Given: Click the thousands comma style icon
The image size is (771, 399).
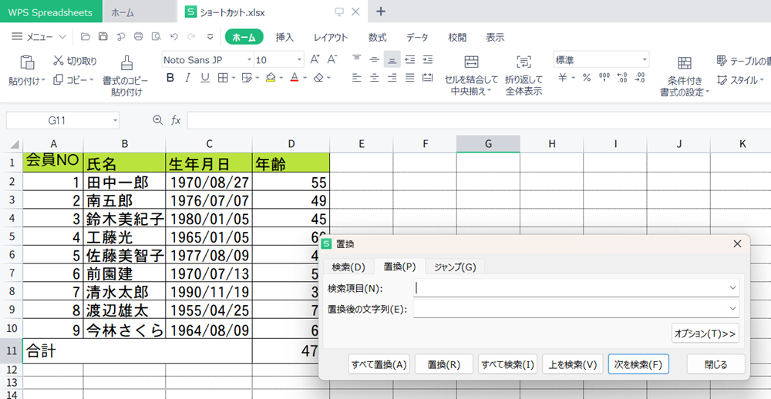Looking at the screenshot, I should click(x=604, y=78).
